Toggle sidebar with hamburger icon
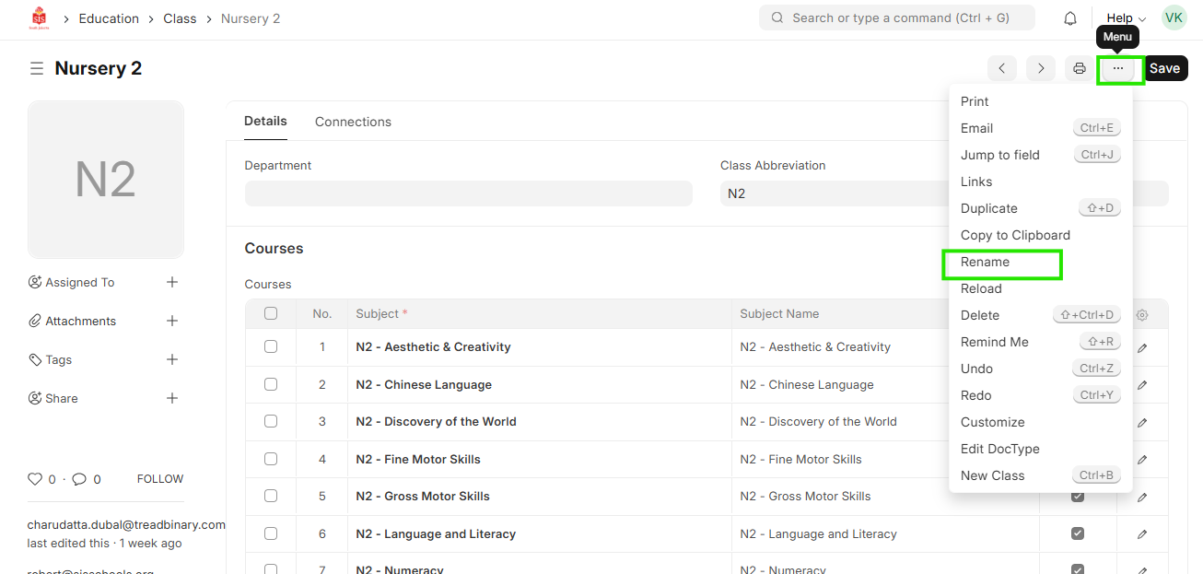 pyautogui.click(x=37, y=68)
